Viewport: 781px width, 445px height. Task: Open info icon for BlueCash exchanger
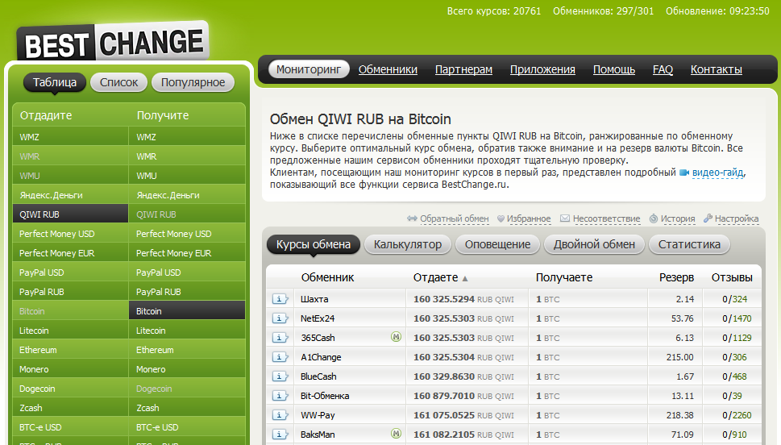point(280,376)
